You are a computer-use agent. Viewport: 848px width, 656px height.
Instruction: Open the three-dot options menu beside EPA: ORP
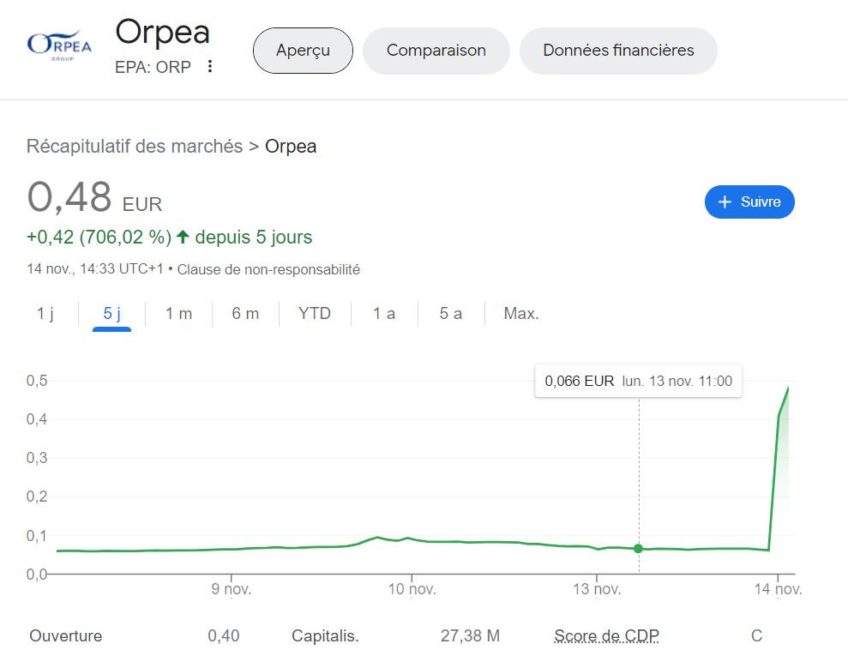tap(210, 67)
